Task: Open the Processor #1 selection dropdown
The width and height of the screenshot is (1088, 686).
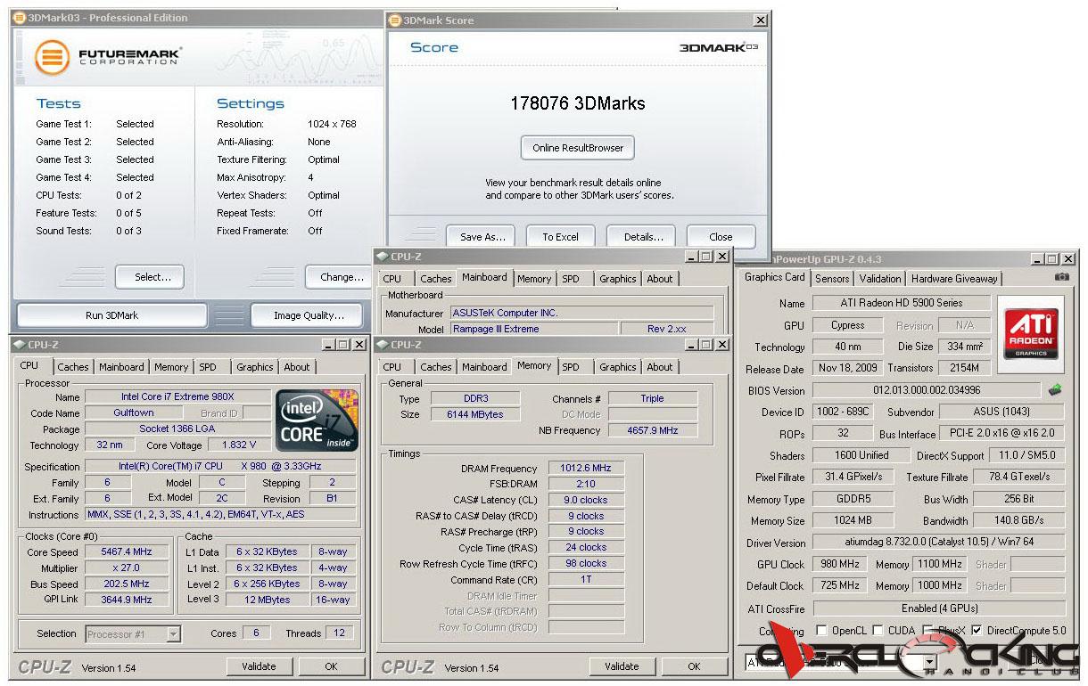Action: (x=173, y=634)
